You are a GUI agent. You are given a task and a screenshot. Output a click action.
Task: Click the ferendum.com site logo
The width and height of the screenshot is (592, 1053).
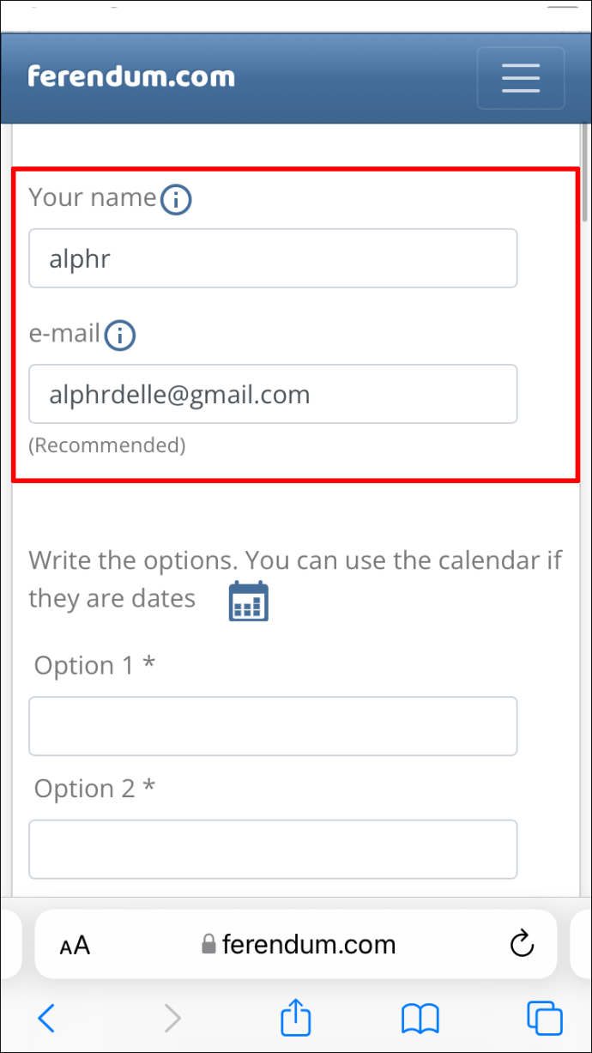tap(131, 76)
